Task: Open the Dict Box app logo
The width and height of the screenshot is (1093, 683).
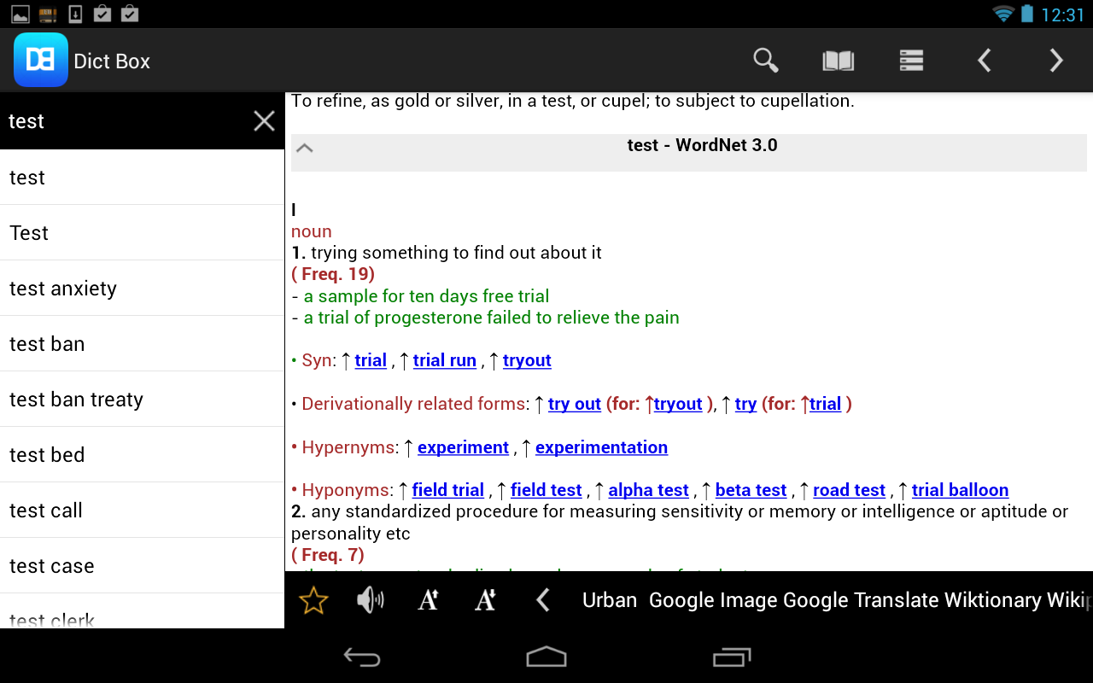Action: 40,60
